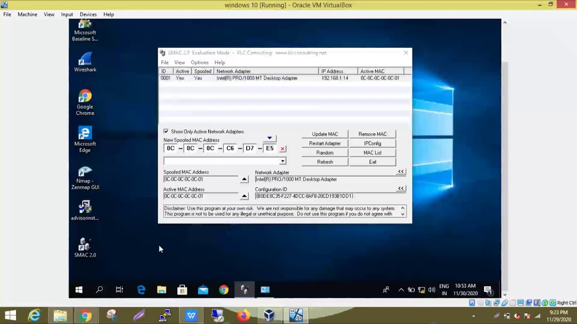The image size is (577, 324).
Task: Click the Active MAC column header
Action: [x=380, y=71]
